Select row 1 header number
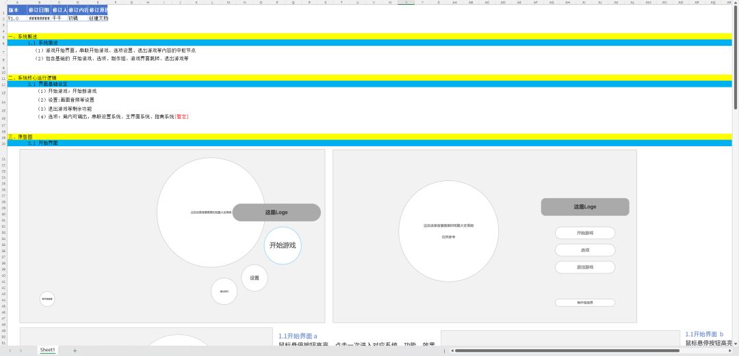 3,10
